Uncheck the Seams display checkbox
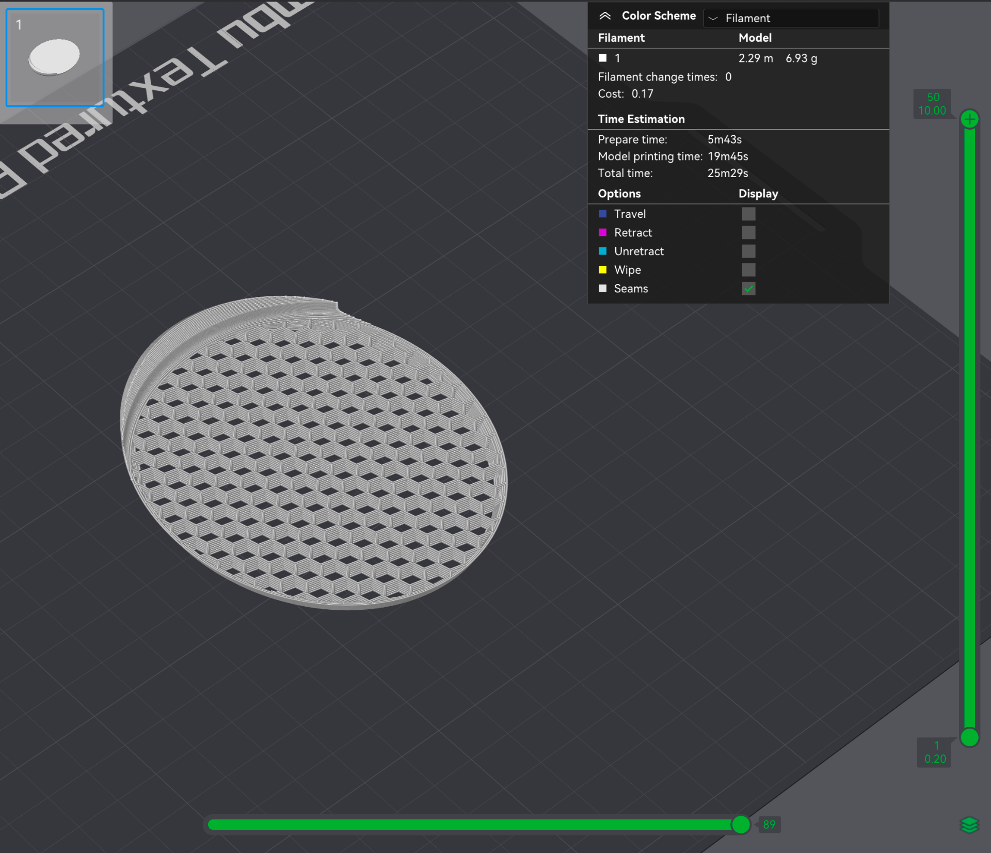Screen dimensions: 991x853 [748, 289]
